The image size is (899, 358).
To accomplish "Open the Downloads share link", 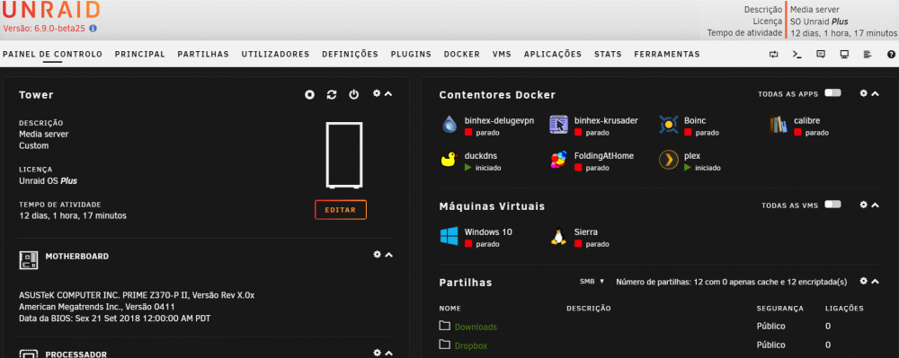I will pyautogui.click(x=476, y=327).
